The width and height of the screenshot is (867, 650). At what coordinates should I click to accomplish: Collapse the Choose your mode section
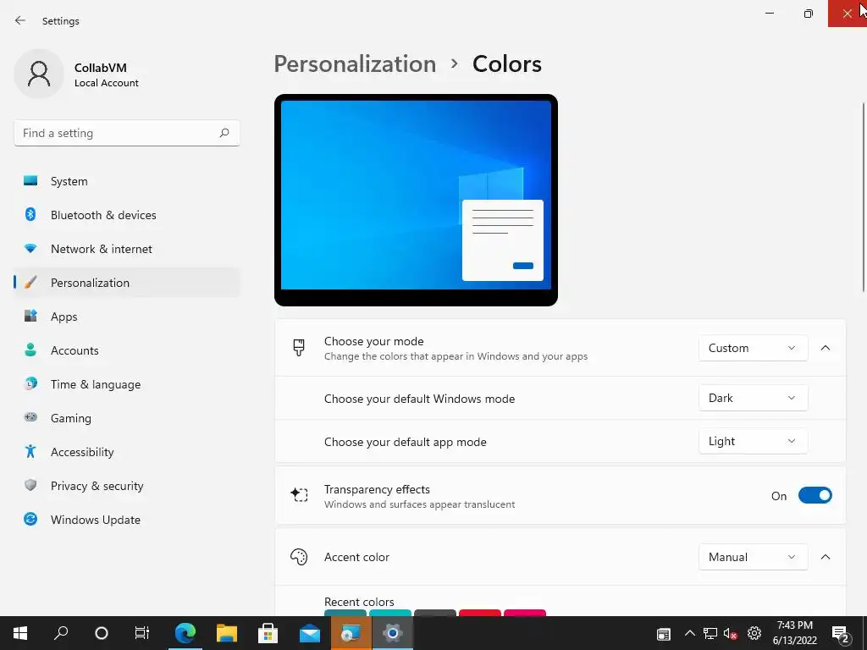click(825, 348)
